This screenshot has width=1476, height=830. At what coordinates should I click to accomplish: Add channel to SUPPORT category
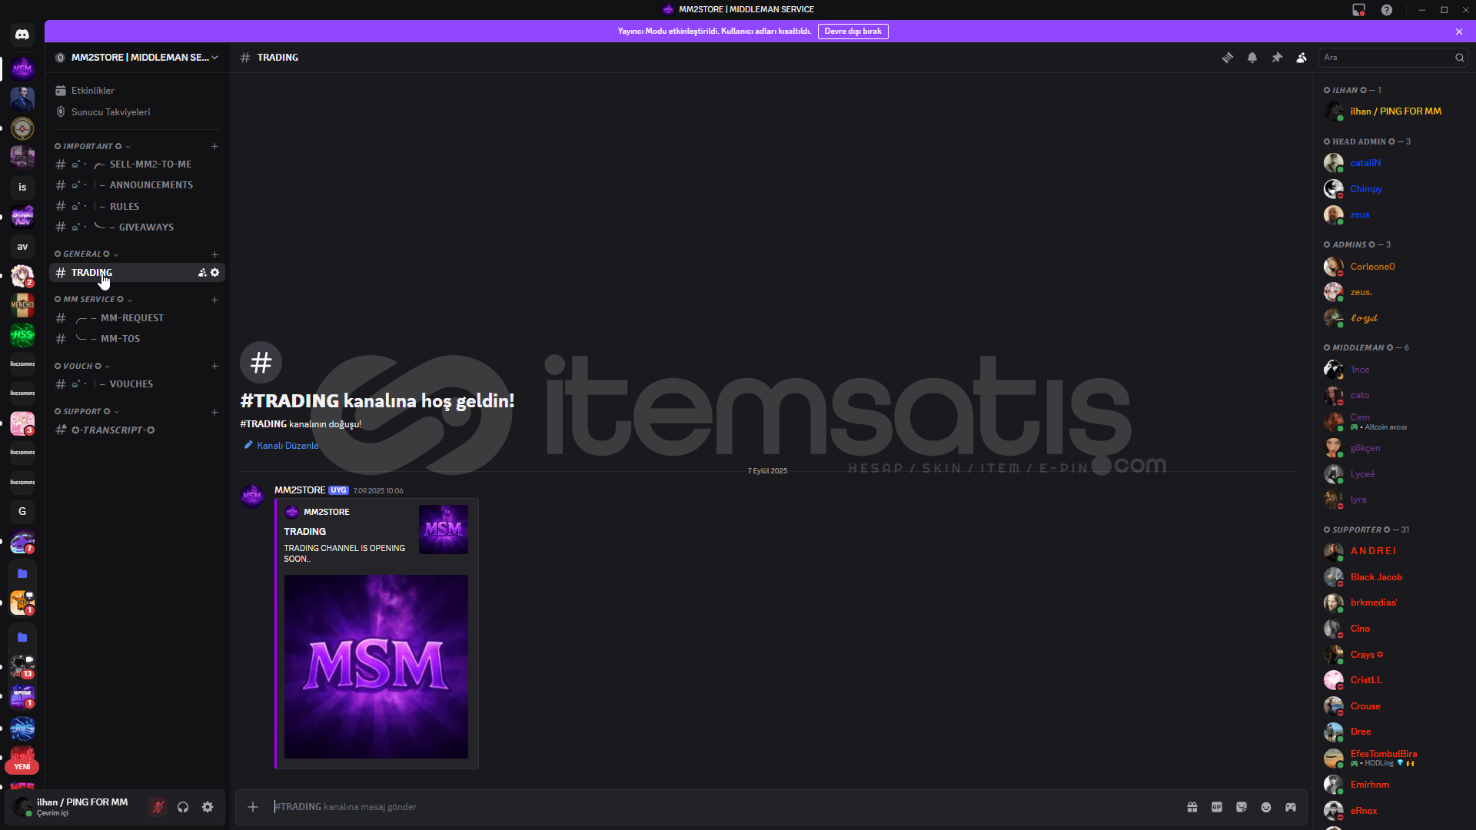click(215, 412)
